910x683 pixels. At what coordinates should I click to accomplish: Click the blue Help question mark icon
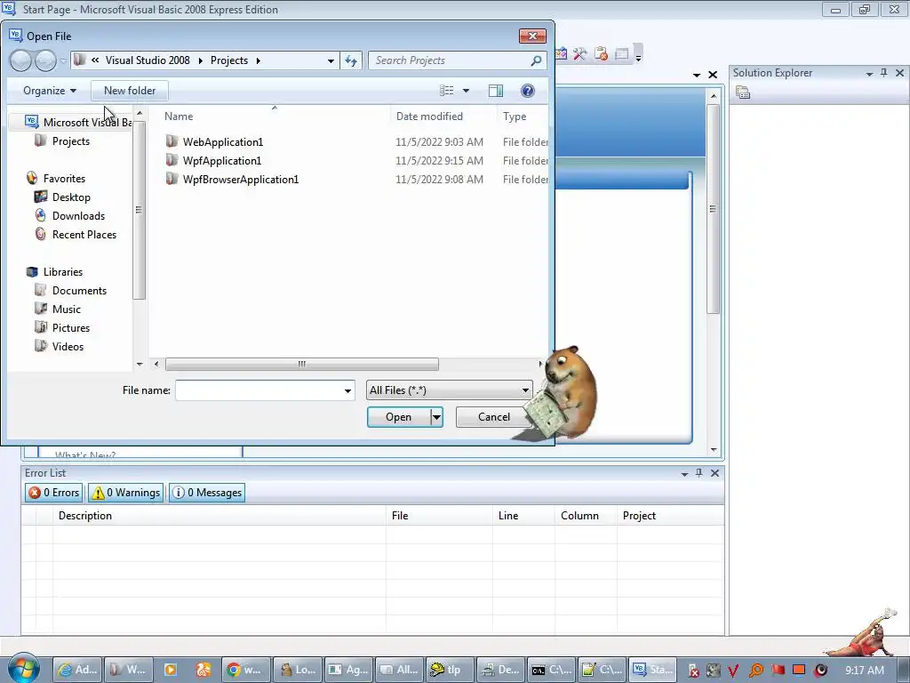[x=528, y=91]
